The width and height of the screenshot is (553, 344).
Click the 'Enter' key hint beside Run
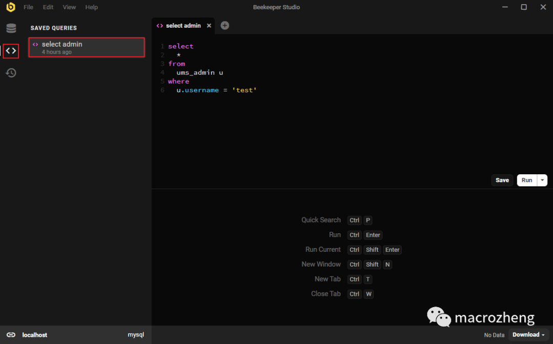click(373, 235)
